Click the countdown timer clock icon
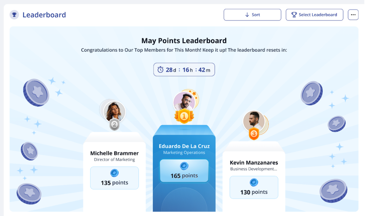 coord(160,69)
